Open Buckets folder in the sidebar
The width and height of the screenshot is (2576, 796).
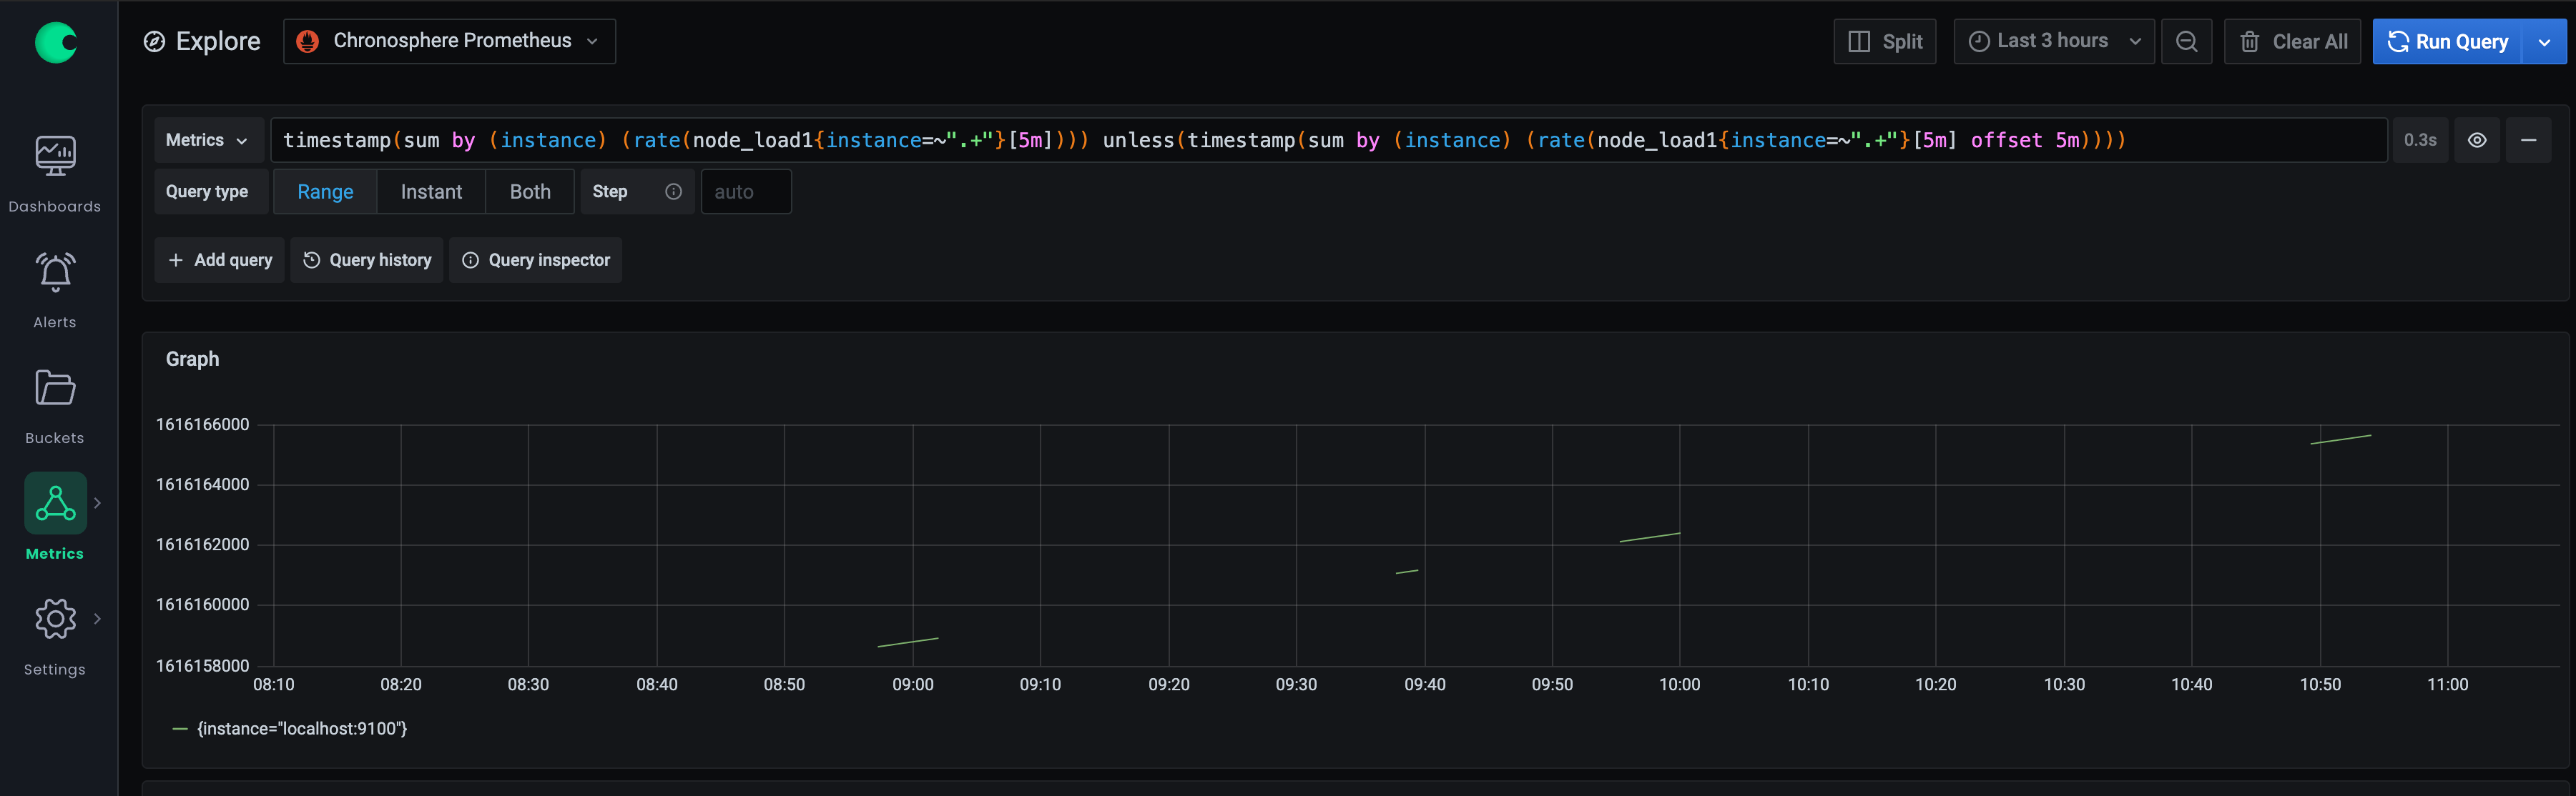tap(55, 405)
